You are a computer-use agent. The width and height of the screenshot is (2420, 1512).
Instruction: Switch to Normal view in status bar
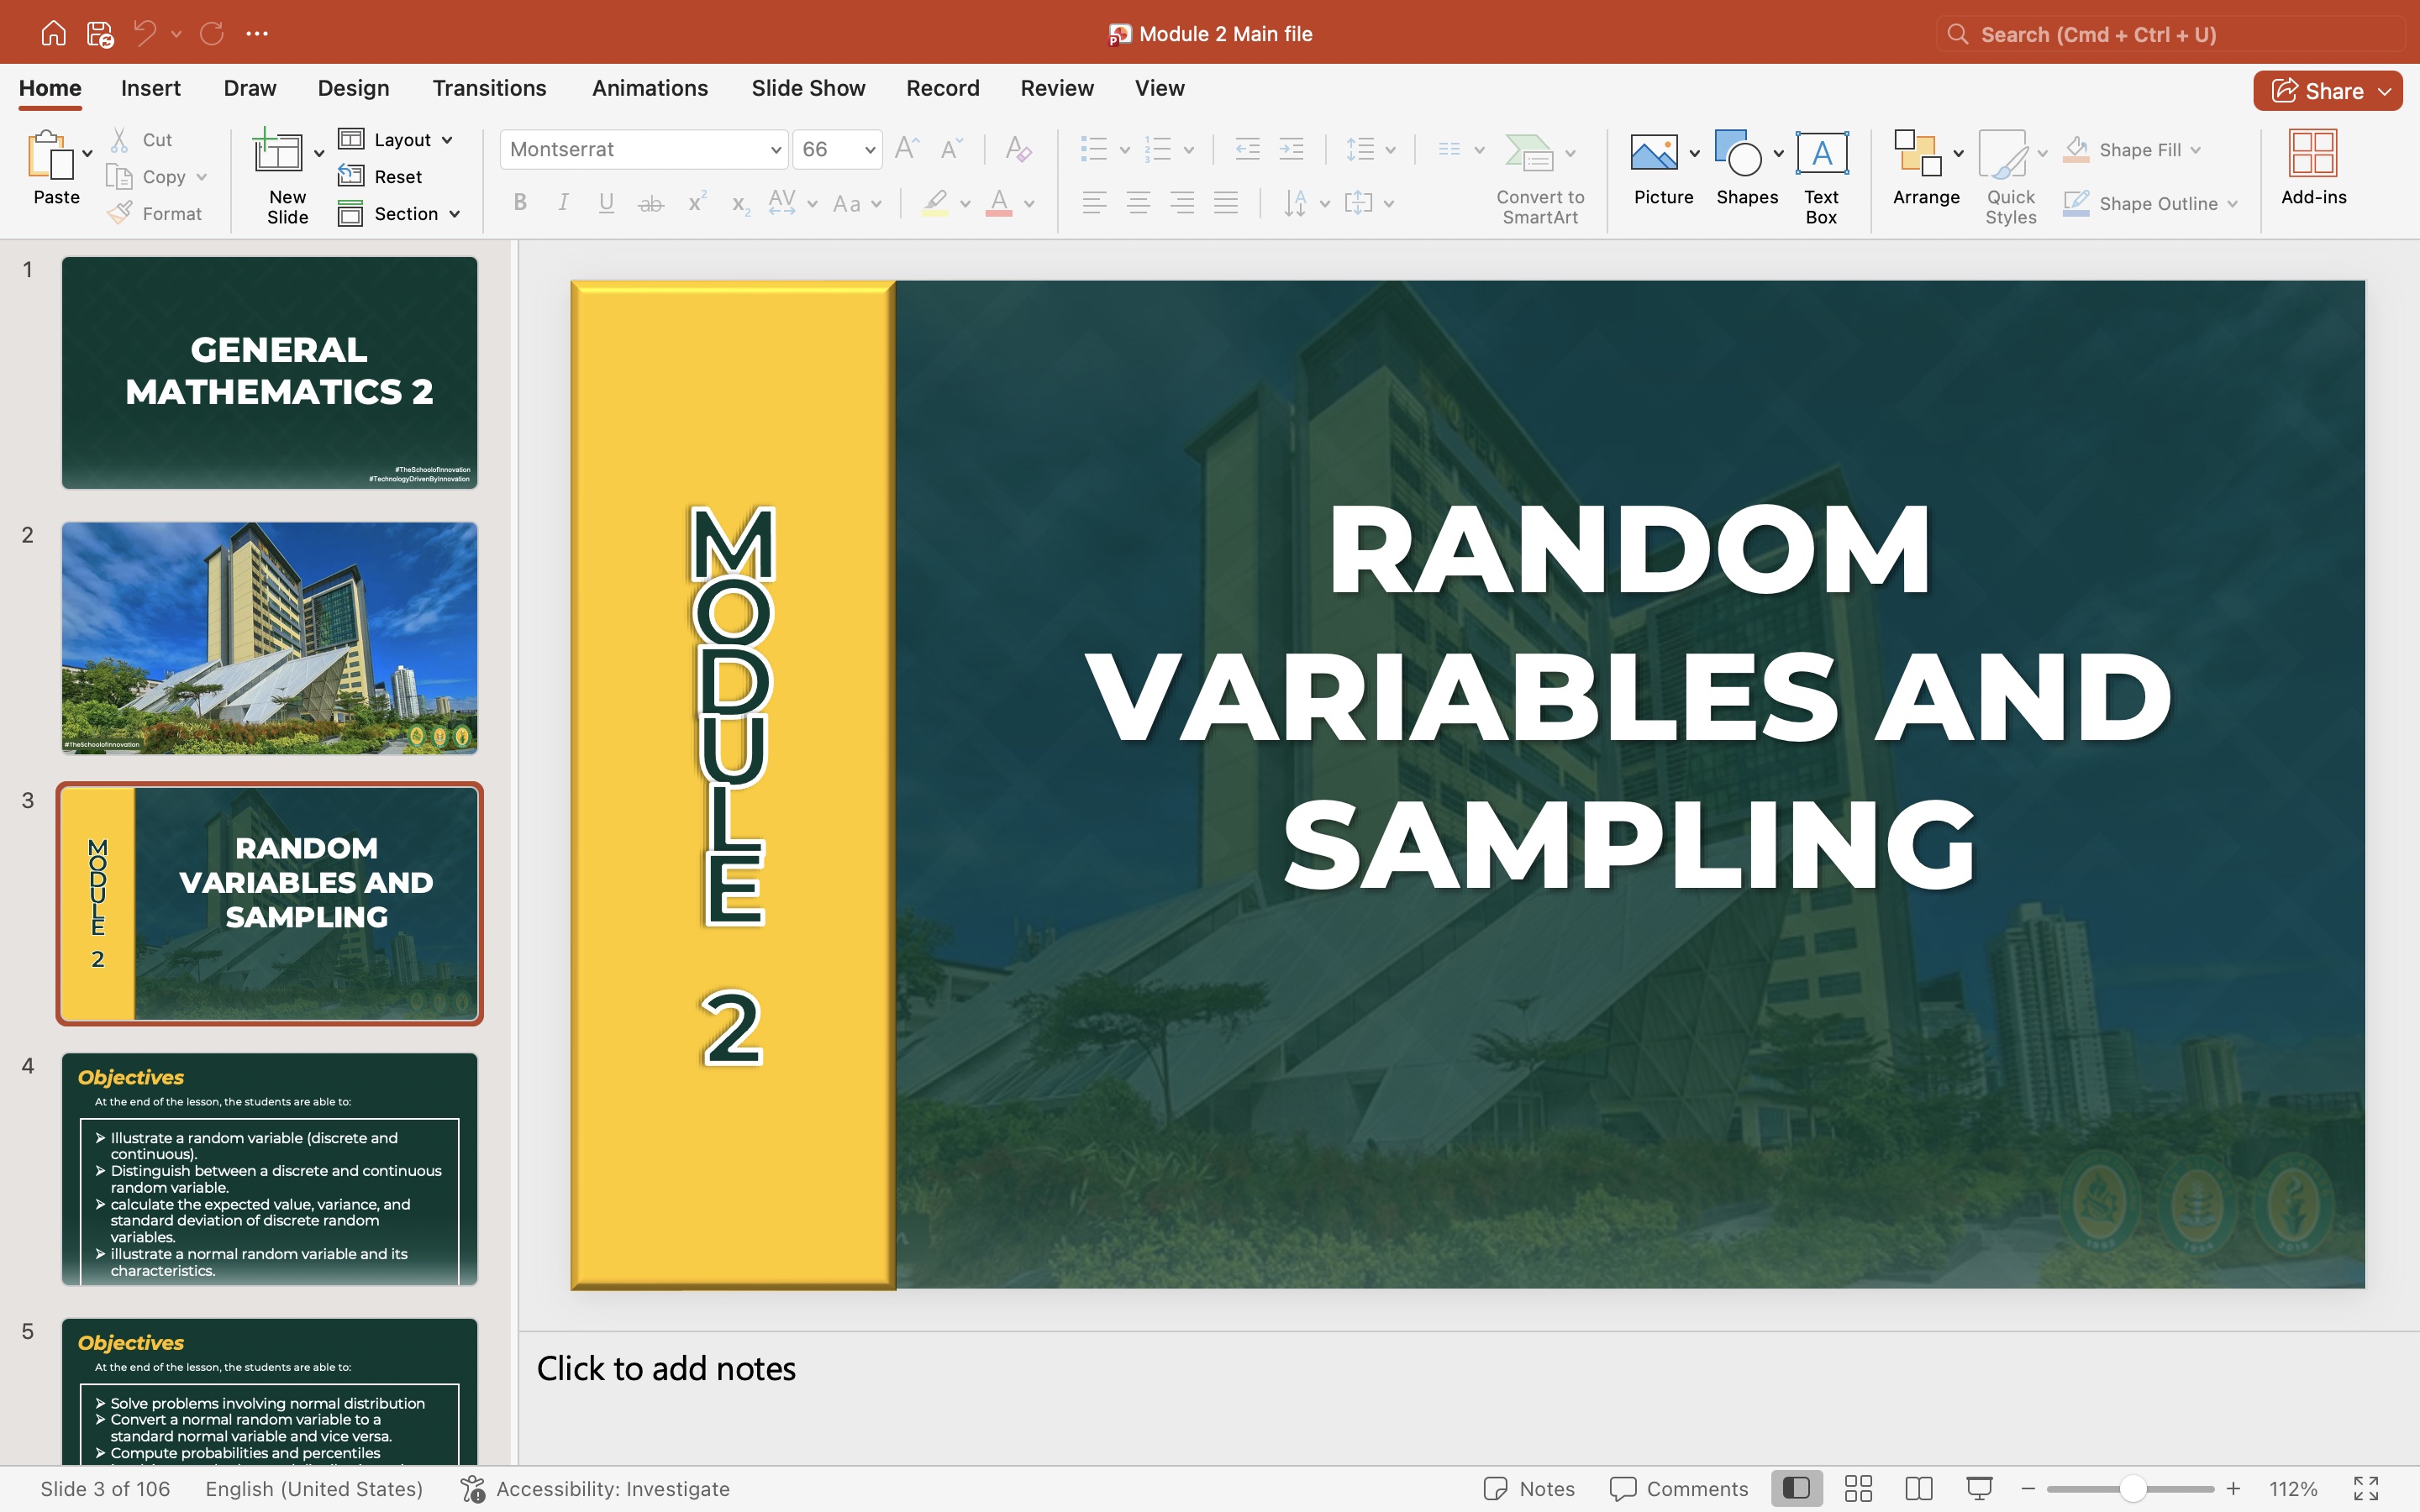1796,1488
